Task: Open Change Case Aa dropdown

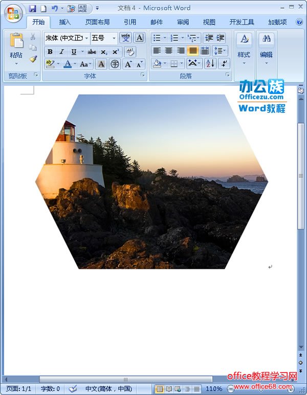Action: pos(85,64)
